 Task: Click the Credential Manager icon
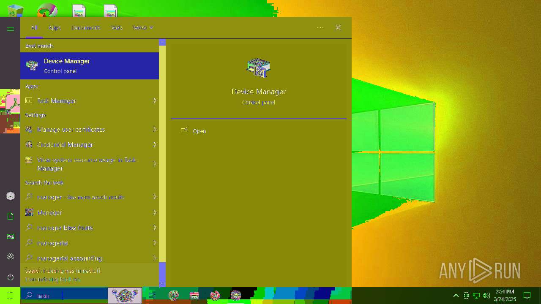click(x=29, y=144)
